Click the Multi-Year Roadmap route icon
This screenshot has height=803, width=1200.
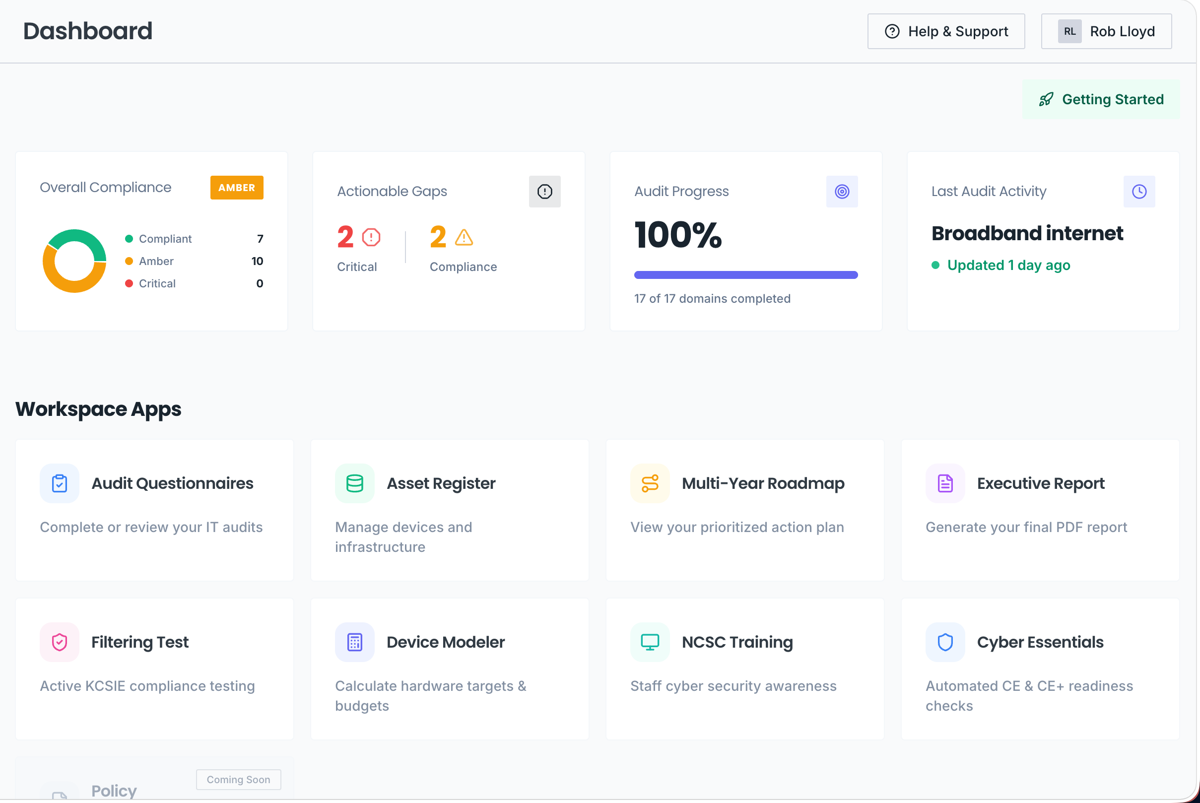click(650, 483)
